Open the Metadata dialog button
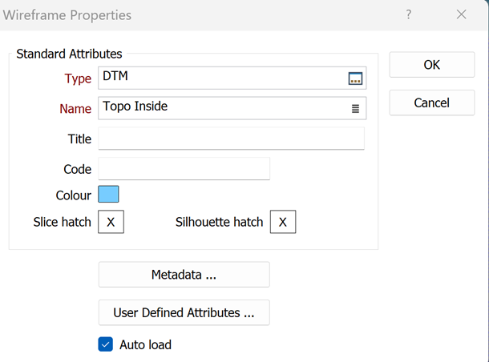Image resolution: width=489 pixels, height=362 pixels. (184, 275)
